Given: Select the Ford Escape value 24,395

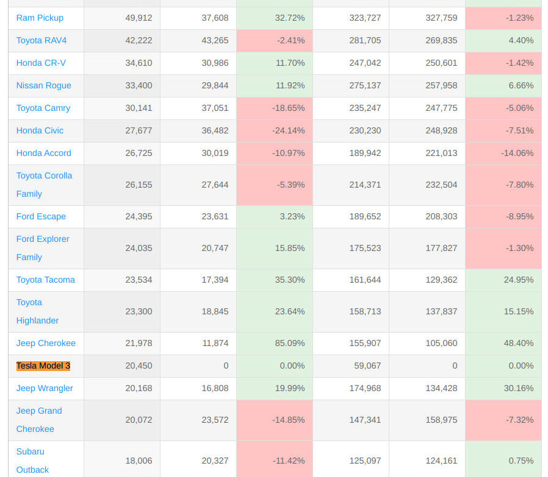Looking at the screenshot, I should 122,217.
